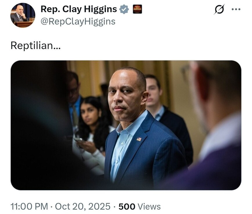Viewport: 252px width, 214px height.
Task: Click the square affiliate badge beside the checkmark
Action: point(137,9)
